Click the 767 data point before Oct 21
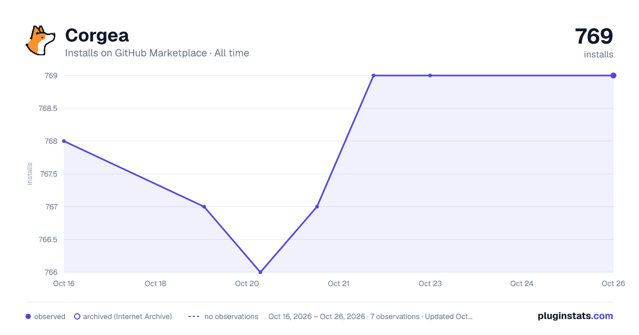 tap(317, 206)
